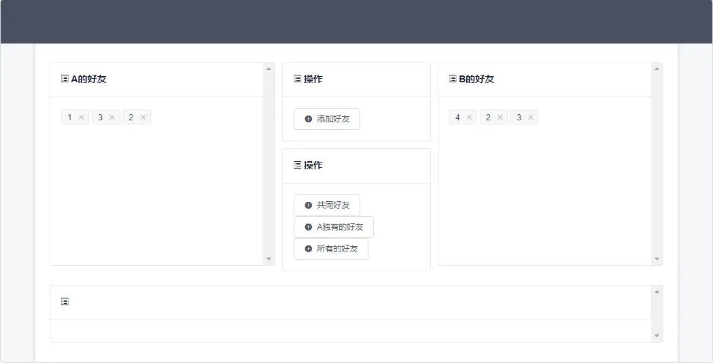Click scroll-up arrow in A的好友 panel
713x363 pixels.
pyautogui.click(x=268, y=69)
